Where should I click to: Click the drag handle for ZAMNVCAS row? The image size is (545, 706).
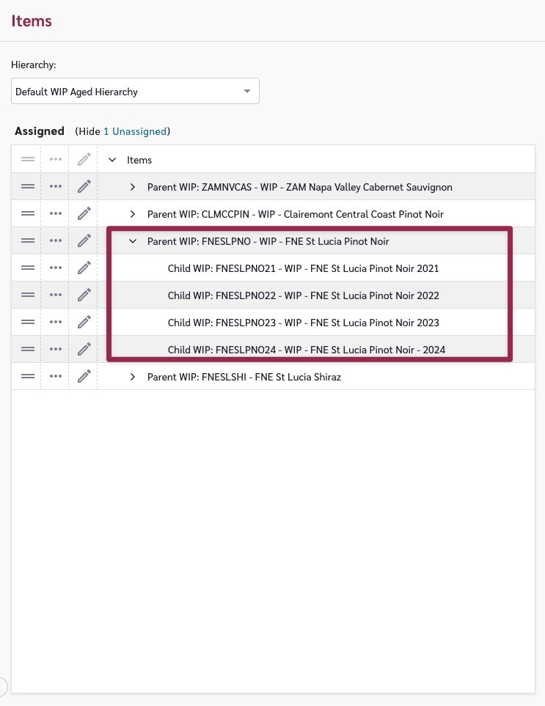[x=28, y=187]
